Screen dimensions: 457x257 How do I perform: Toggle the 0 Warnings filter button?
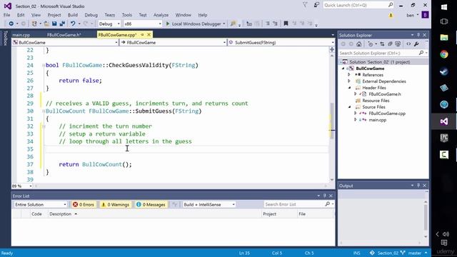(x=115, y=205)
